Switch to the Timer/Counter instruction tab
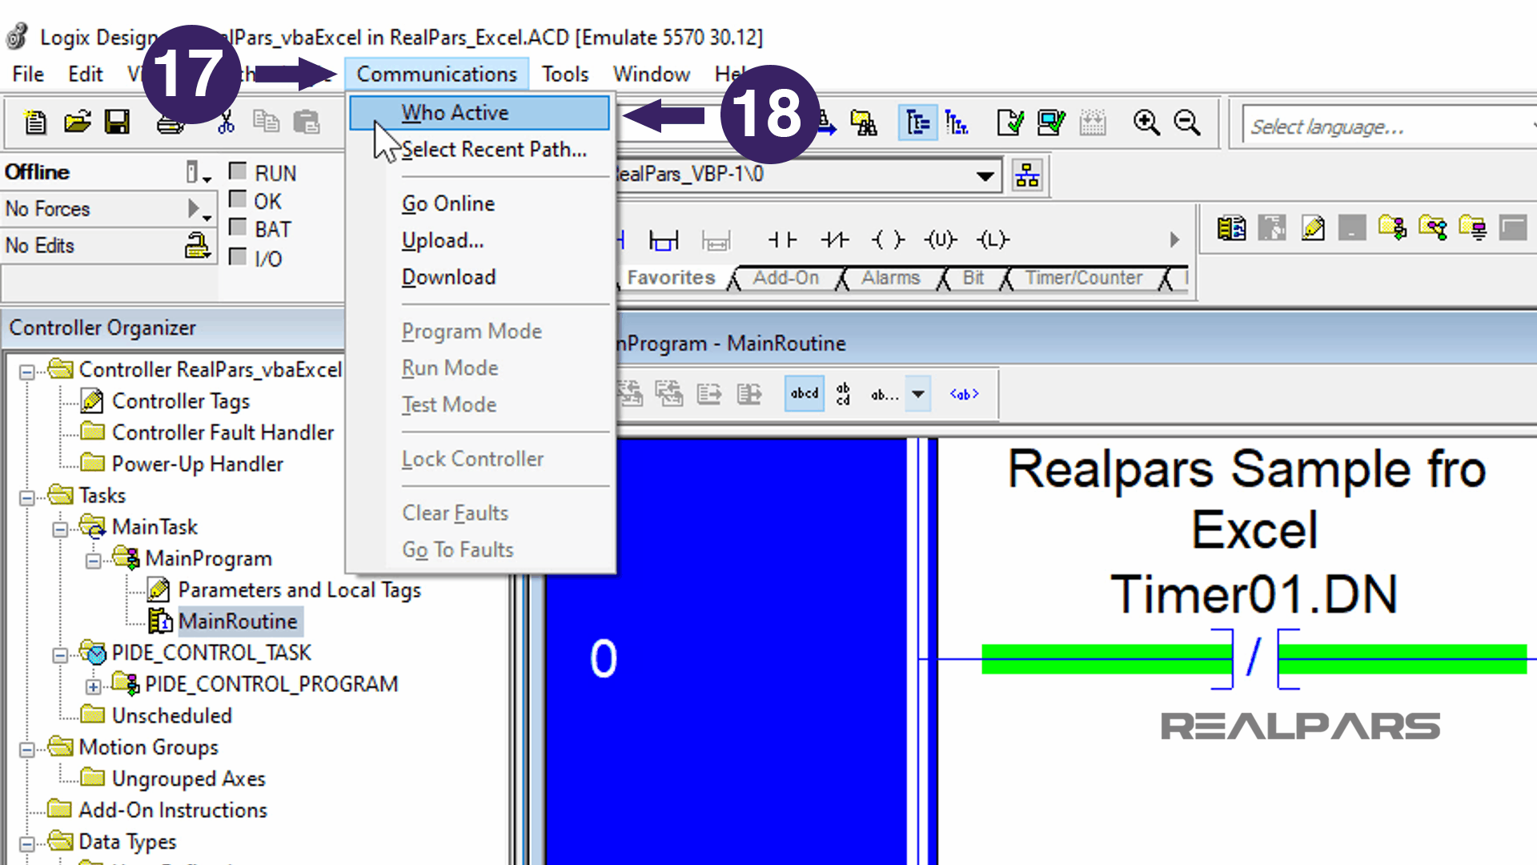This screenshot has width=1537, height=865. (1084, 278)
